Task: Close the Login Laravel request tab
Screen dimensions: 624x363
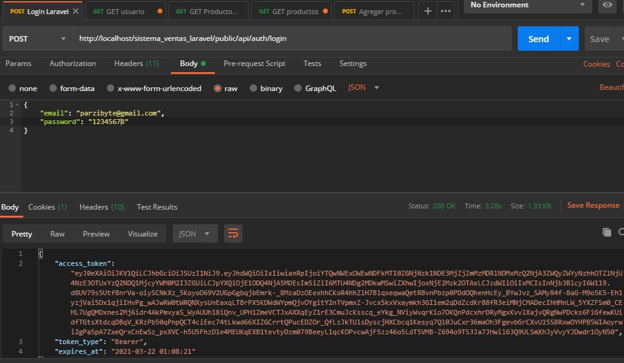Action: [76, 11]
